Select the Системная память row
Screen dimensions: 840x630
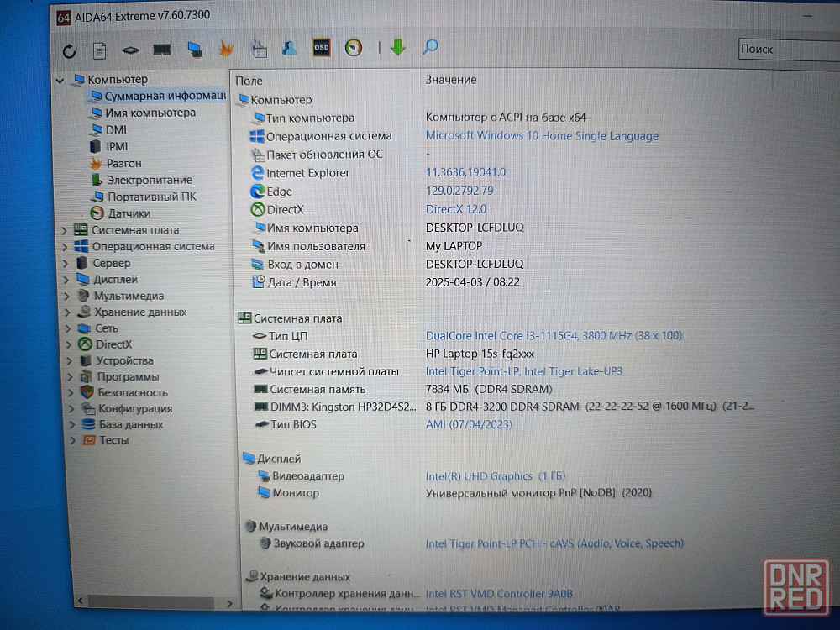tap(403, 390)
